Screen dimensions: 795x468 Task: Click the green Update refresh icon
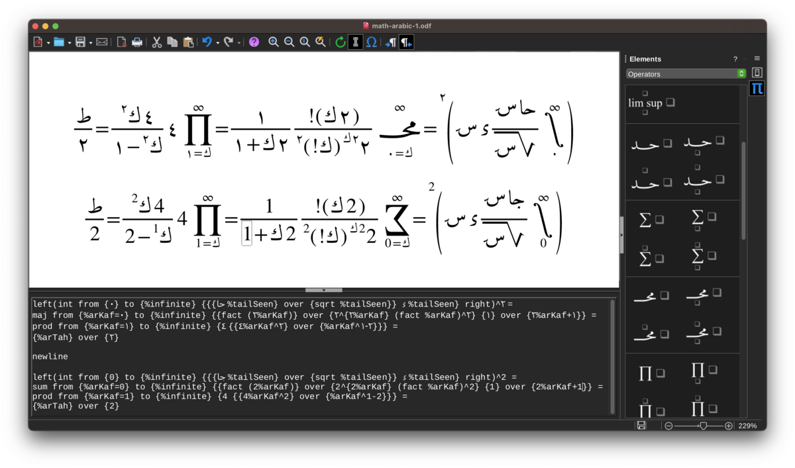(x=340, y=42)
